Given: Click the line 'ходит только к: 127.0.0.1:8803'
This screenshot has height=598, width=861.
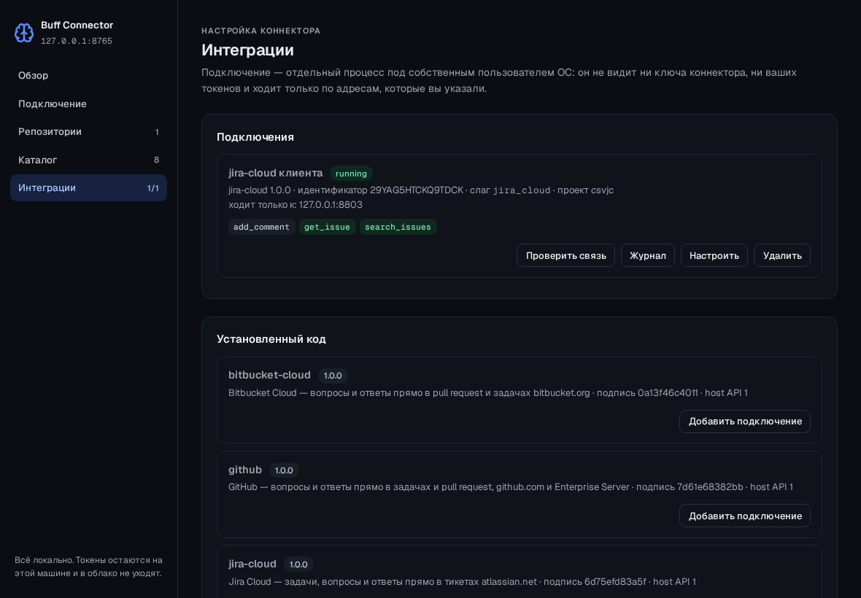Looking at the screenshot, I should click(296, 205).
